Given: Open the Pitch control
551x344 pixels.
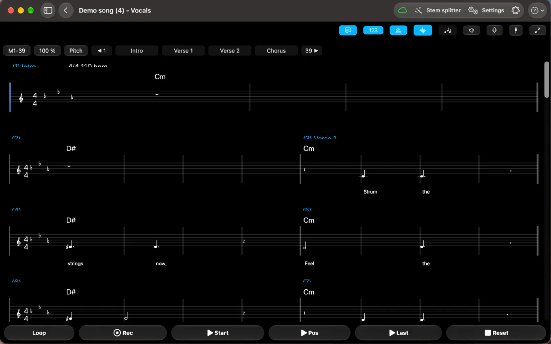Looking at the screenshot, I should click(x=76, y=51).
